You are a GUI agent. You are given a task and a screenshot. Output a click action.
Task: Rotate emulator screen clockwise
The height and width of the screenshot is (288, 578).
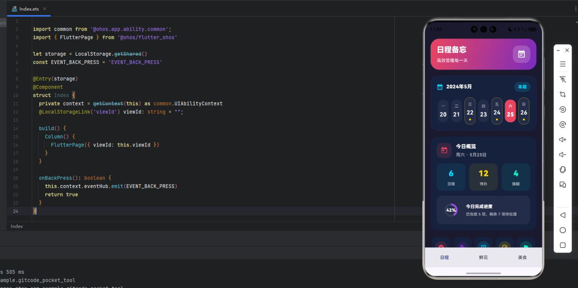tap(563, 125)
